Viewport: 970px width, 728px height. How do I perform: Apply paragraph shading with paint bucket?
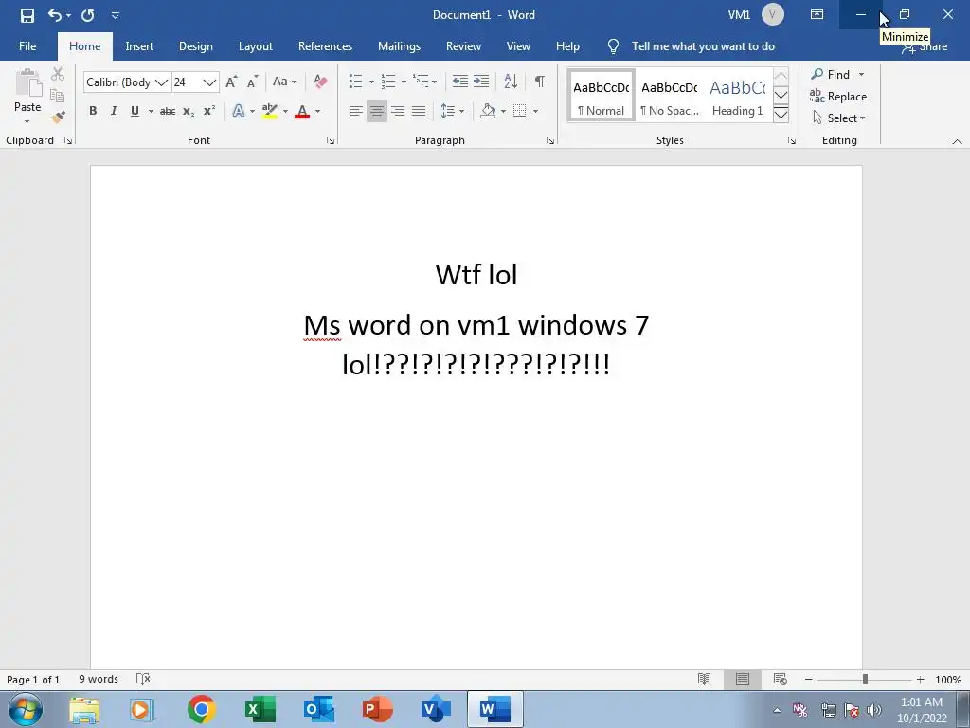(x=488, y=112)
